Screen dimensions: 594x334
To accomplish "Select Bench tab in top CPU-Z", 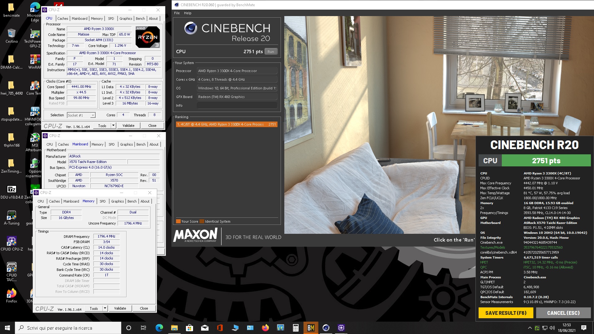I will (x=140, y=19).
